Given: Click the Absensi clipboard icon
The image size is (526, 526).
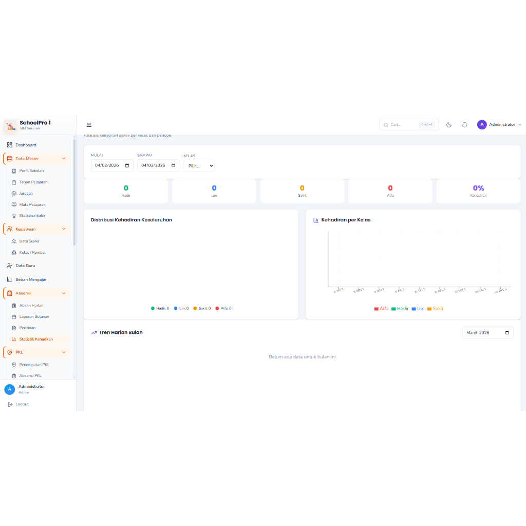Looking at the screenshot, I should coord(9,293).
